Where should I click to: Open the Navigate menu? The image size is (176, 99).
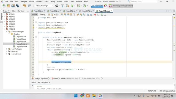coord(24,2)
